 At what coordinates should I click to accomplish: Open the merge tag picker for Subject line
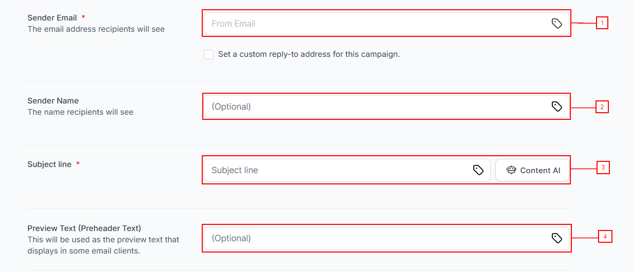(478, 170)
